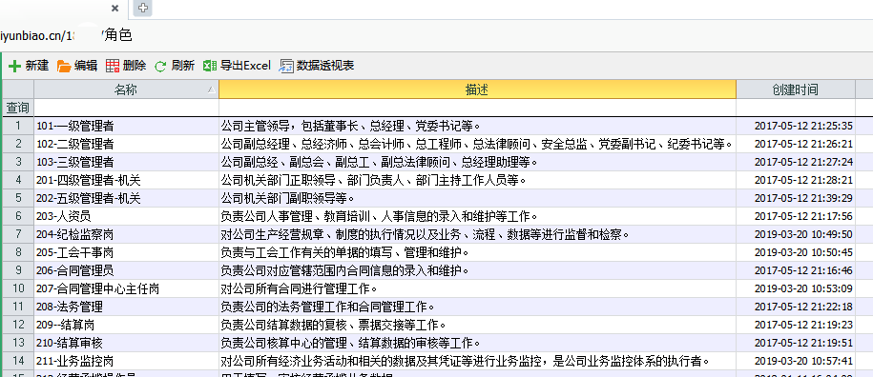Image resolution: width=873 pixels, height=377 pixels.
Task: Click the 206-合同管理员 name cell
Action: click(126, 270)
